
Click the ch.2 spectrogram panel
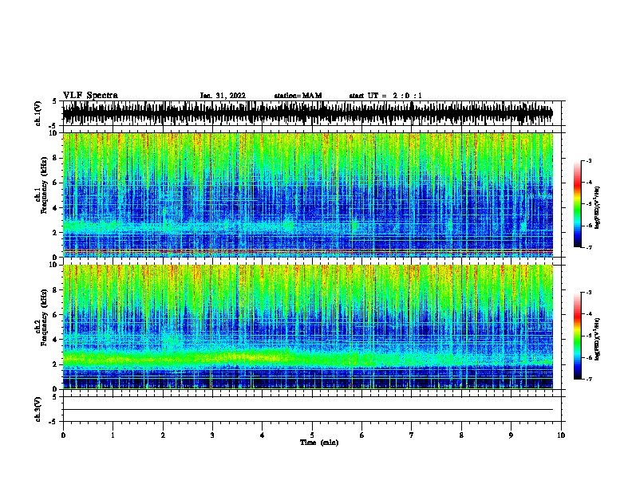pyautogui.click(x=307, y=327)
